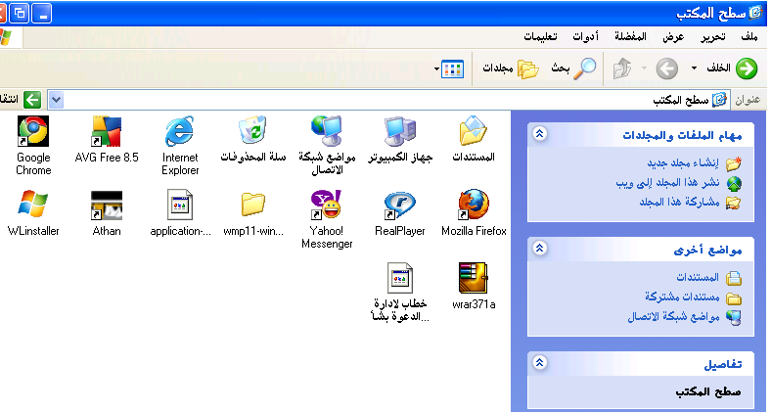Select the My Computer icon جهاز الكمبيوتر

point(400,131)
